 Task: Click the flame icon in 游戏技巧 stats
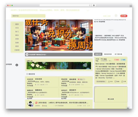(x=75, y=95)
